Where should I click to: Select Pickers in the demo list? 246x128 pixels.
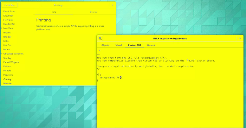click(x=7, y=66)
